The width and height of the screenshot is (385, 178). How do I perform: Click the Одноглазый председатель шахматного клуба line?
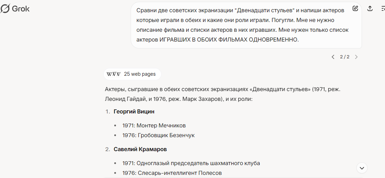coord(191,163)
